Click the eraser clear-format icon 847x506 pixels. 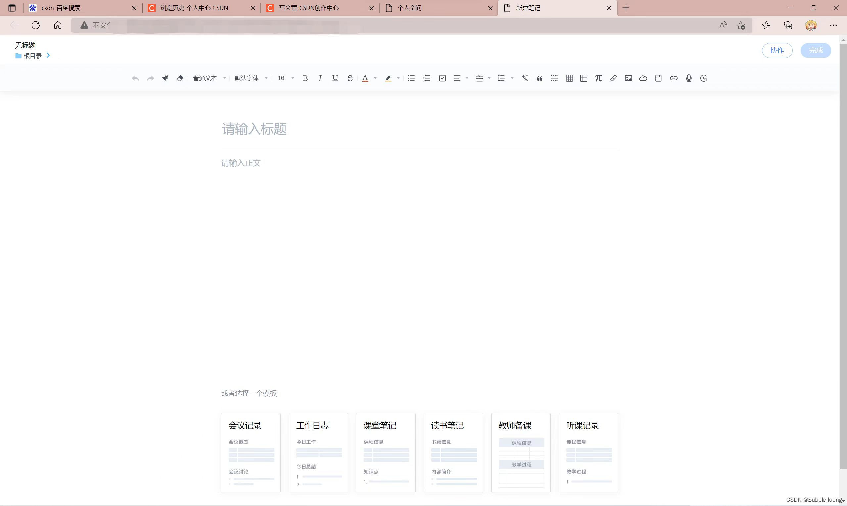(180, 78)
